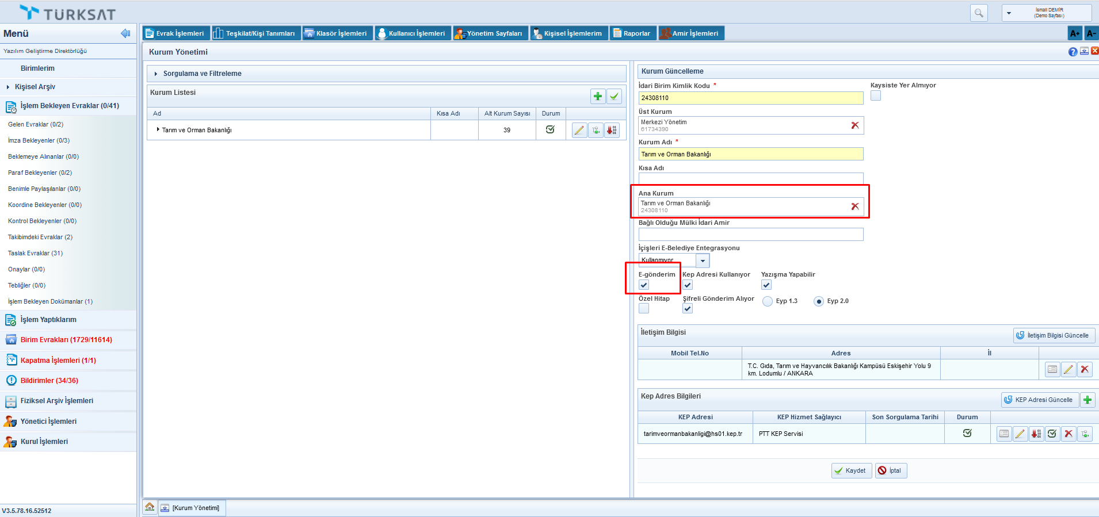This screenshot has height=517, width=1099.
Task: Expand Tarım ve Orman Bakanlığı tree row
Action: [x=158, y=130]
